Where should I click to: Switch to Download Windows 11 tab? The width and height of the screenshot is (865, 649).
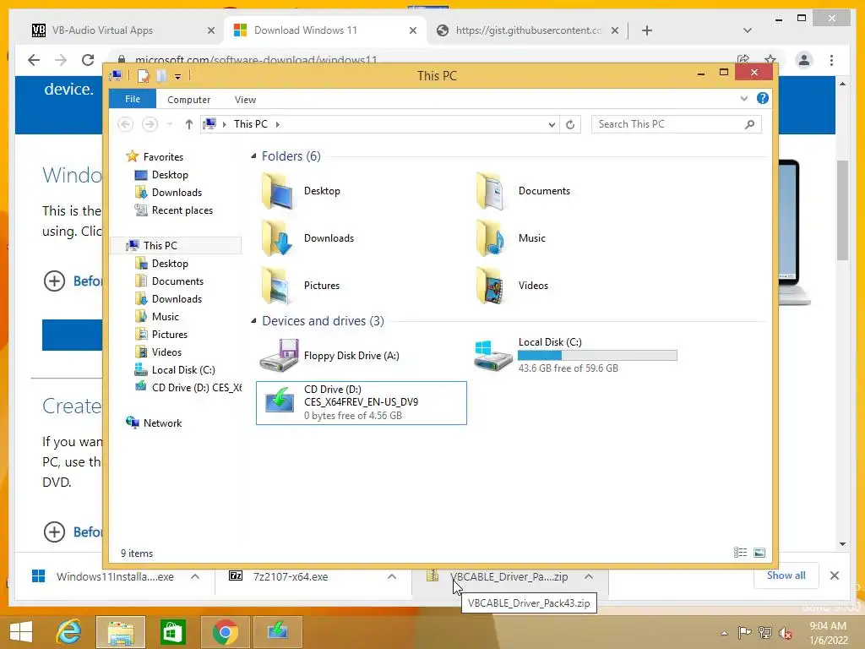tap(324, 30)
